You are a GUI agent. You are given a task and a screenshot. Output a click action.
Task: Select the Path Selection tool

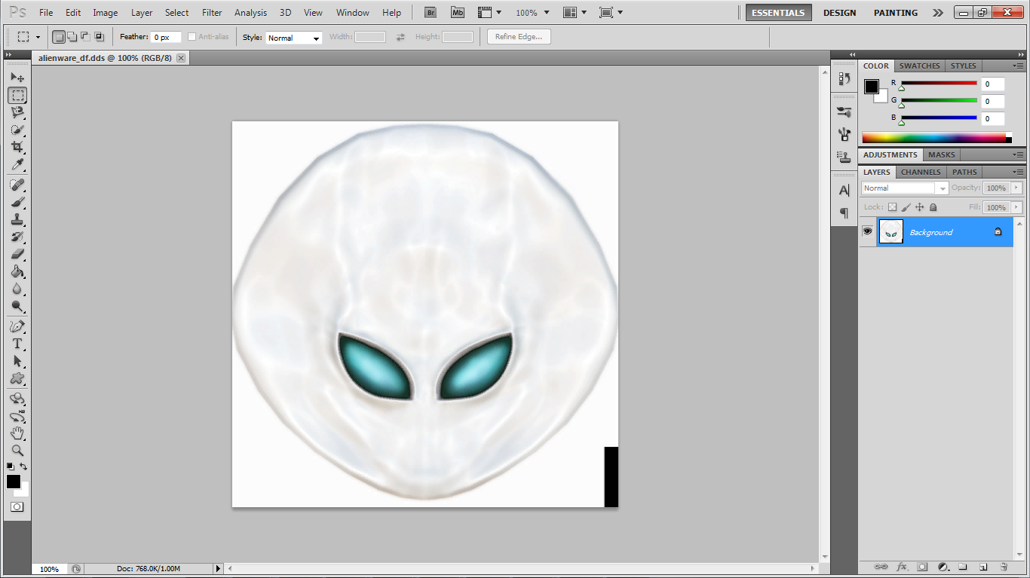[x=17, y=361]
